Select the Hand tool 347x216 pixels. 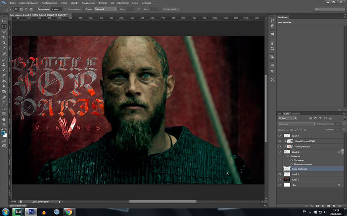(4, 118)
